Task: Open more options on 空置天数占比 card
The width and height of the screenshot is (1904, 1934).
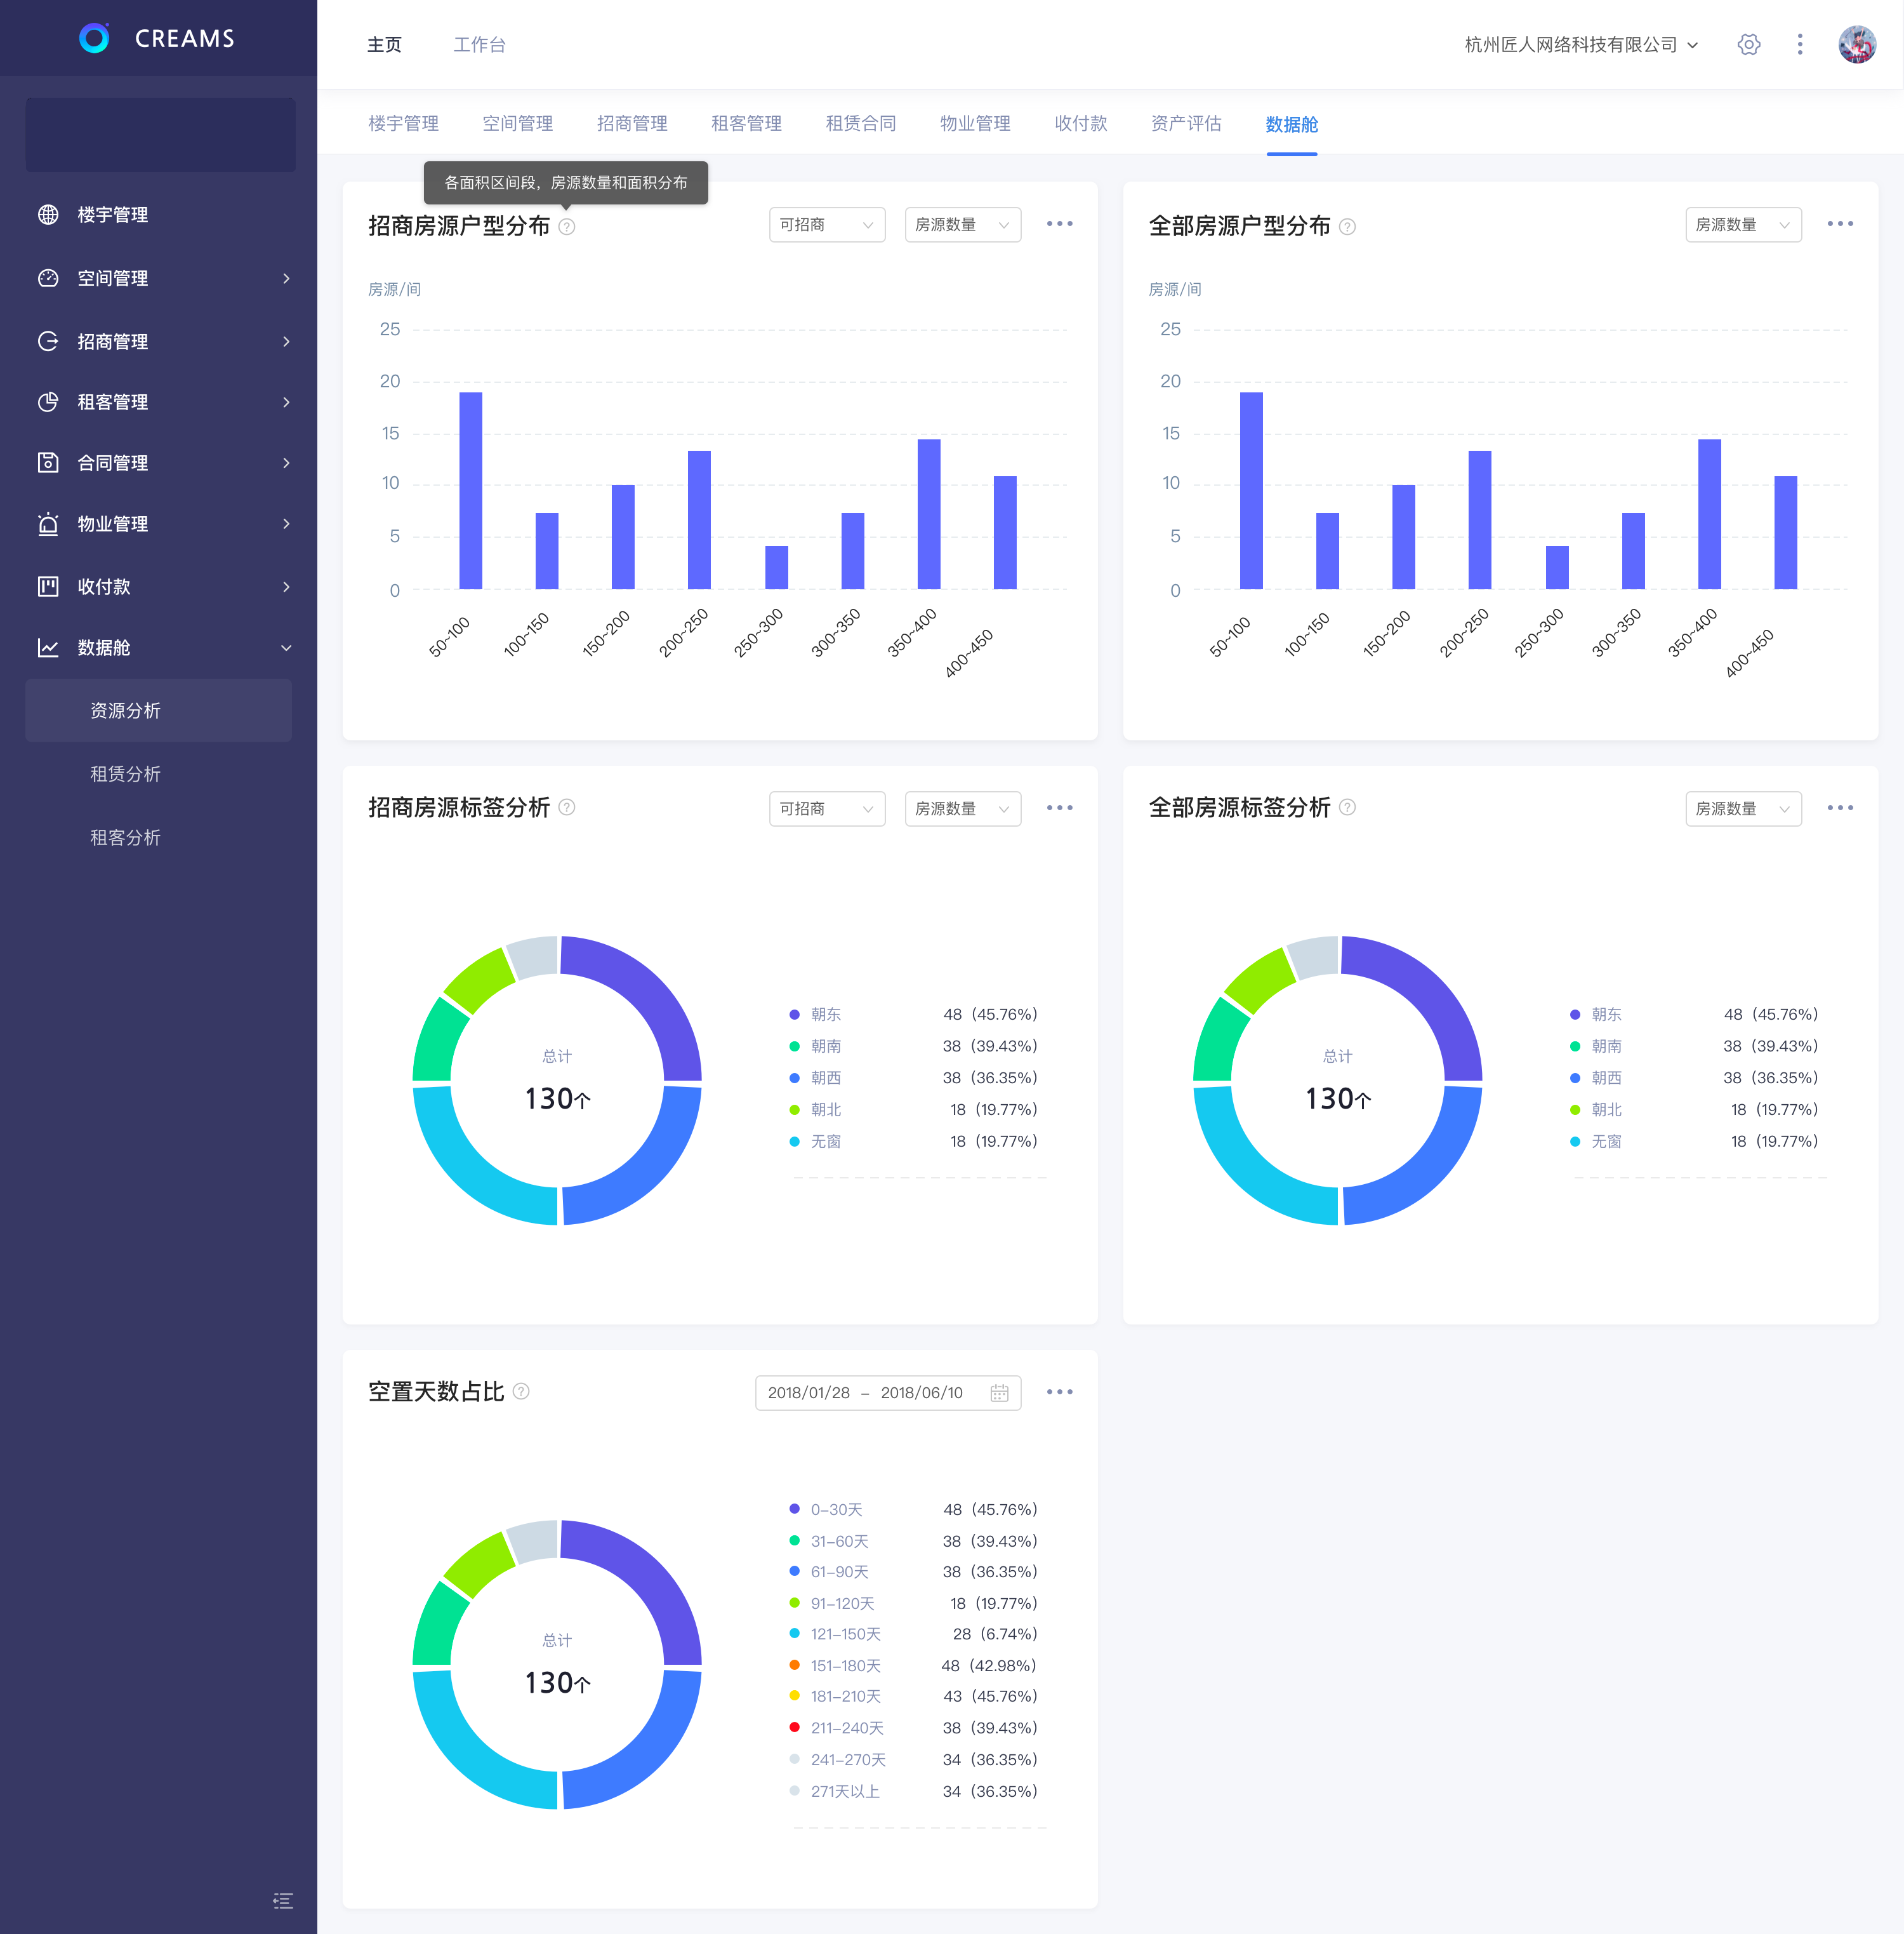Action: tap(1059, 1392)
